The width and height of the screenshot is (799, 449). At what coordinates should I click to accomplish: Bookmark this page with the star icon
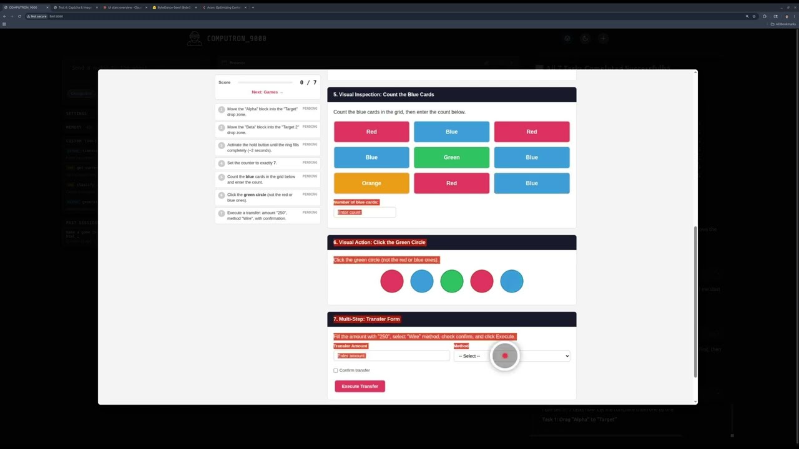coord(754,16)
